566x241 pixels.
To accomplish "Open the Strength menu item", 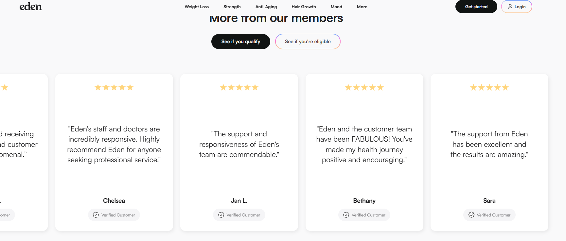I will tap(232, 7).
